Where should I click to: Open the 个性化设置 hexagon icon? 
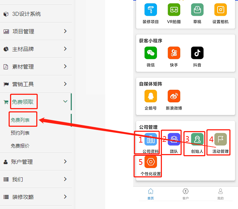[150, 162]
